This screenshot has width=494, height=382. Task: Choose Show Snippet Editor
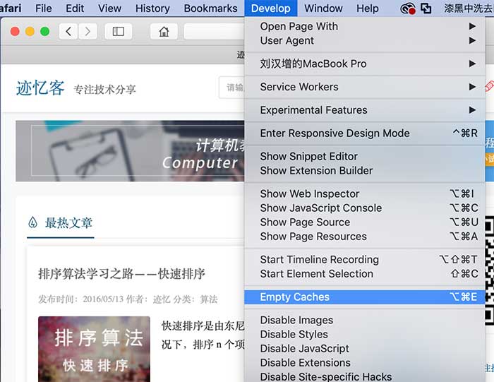coord(365,156)
